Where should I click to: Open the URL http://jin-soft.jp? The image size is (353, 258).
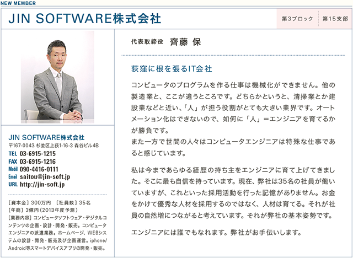point(42,185)
